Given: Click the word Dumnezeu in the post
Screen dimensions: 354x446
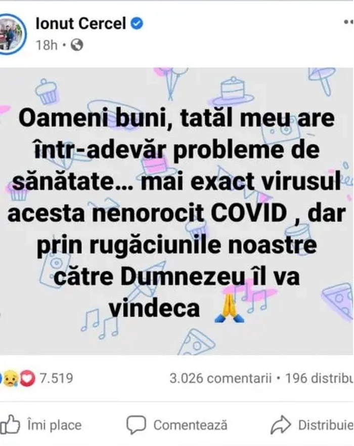Looking at the screenshot, I should (183, 277).
